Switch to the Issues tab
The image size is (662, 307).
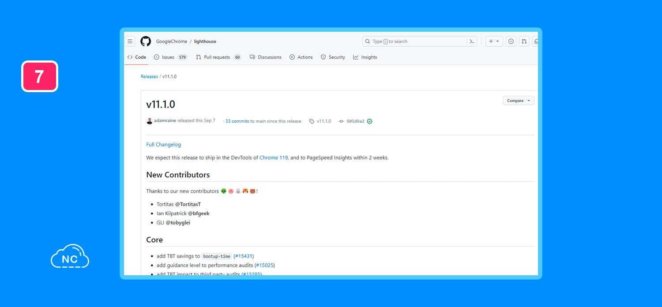(171, 57)
